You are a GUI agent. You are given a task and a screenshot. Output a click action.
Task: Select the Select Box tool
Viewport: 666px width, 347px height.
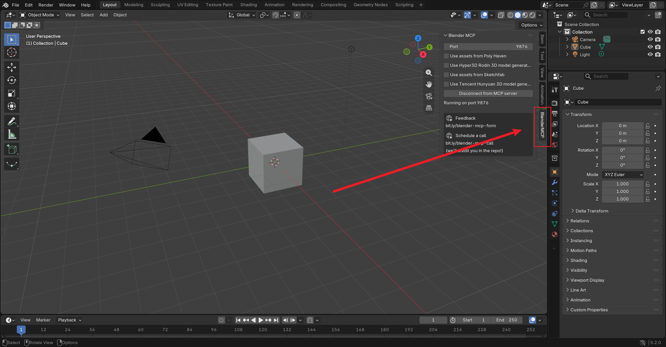(x=11, y=40)
